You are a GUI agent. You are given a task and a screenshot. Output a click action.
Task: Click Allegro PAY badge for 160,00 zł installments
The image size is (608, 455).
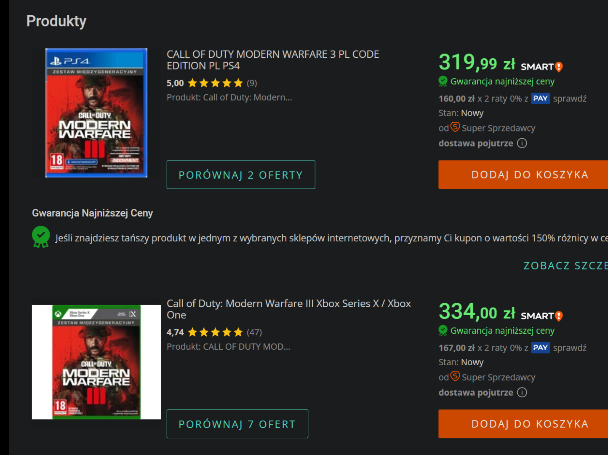click(540, 99)
